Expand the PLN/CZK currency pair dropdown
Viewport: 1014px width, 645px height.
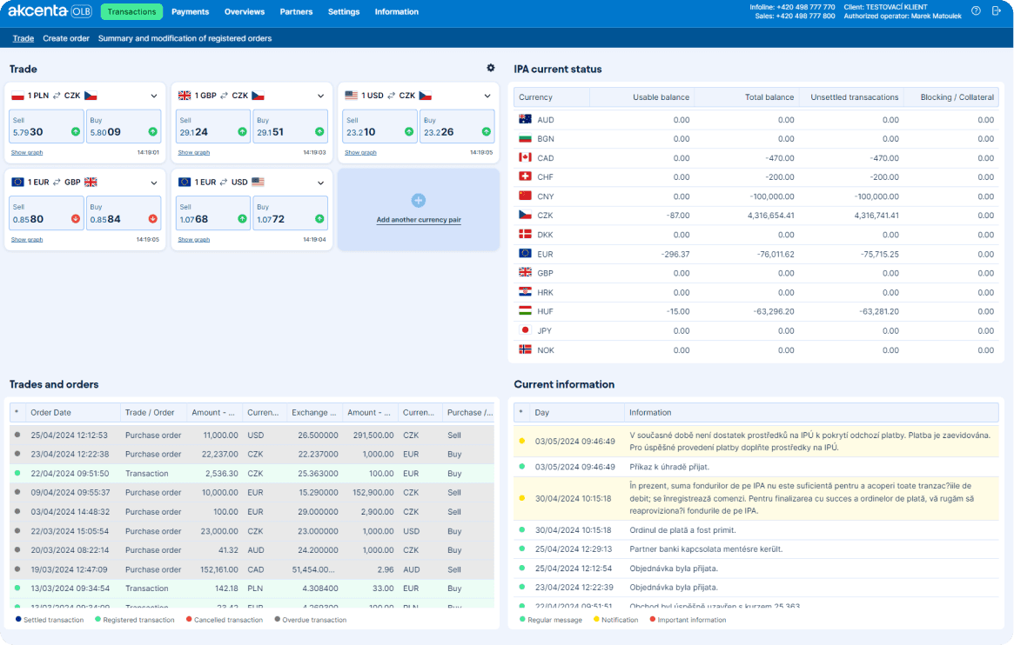(153, 96)
